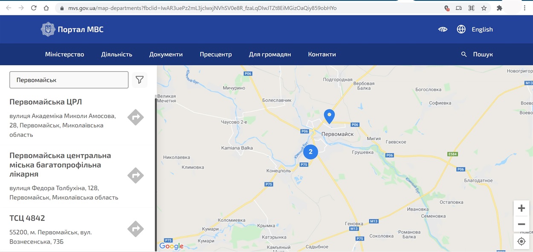Click the Остаповка label on the map
Screen dimensions: 533x252
pyautogui.click(x=451, y=202)
